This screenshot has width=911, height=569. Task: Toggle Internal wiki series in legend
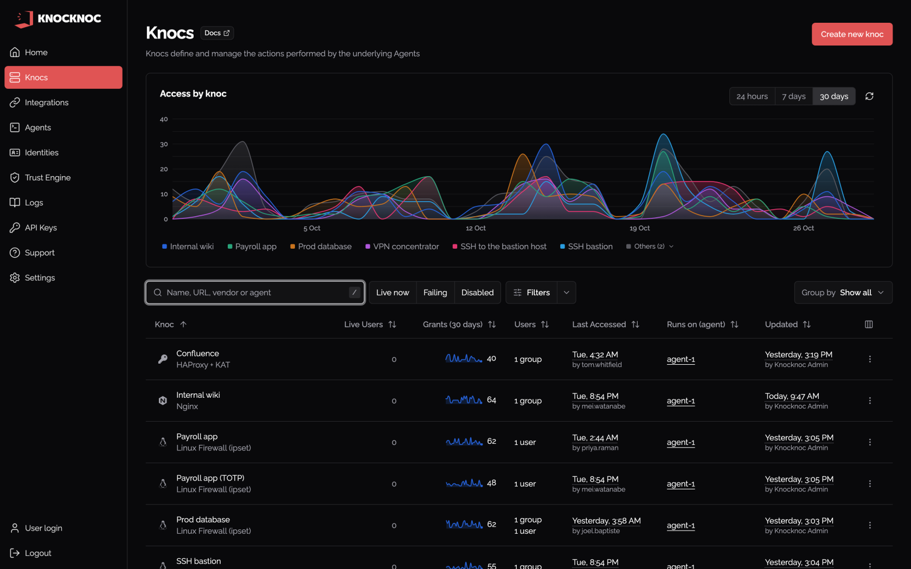coord(188,247)
